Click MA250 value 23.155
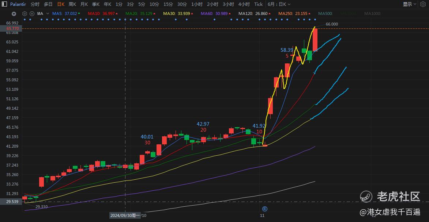The height and width of the screenshot is (222, 429). pyautogui.click(x=301, y=13)
